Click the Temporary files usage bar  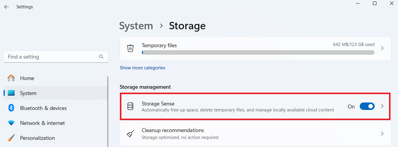pyautogui.click(x=258, y=52)
